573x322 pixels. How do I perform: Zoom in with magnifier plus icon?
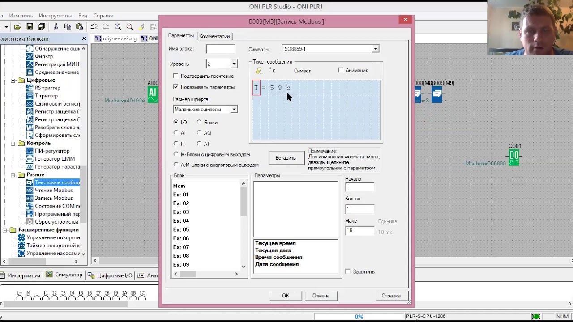click(118, 27)
